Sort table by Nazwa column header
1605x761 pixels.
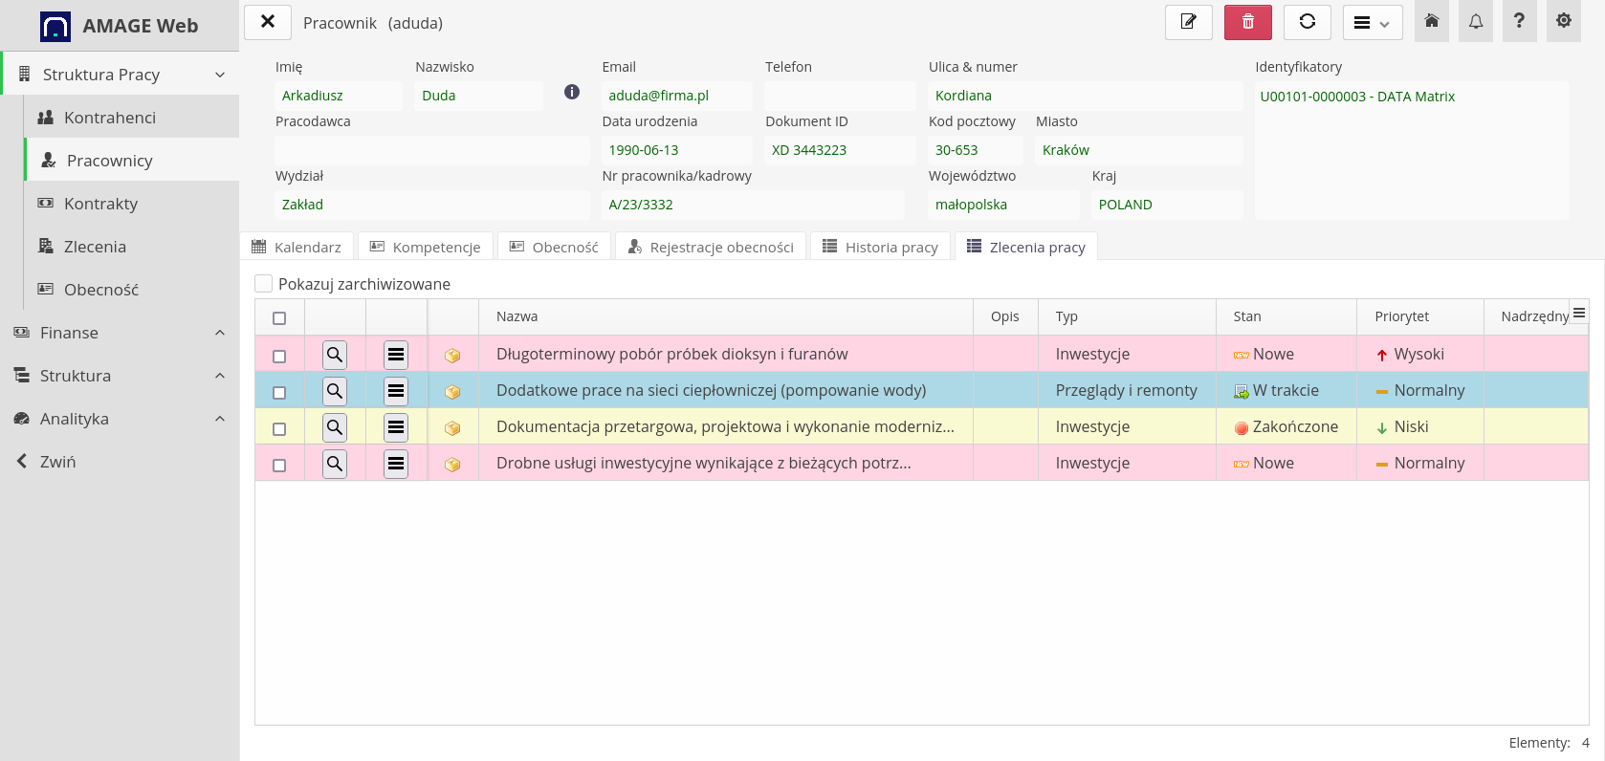tap(726, 316)
